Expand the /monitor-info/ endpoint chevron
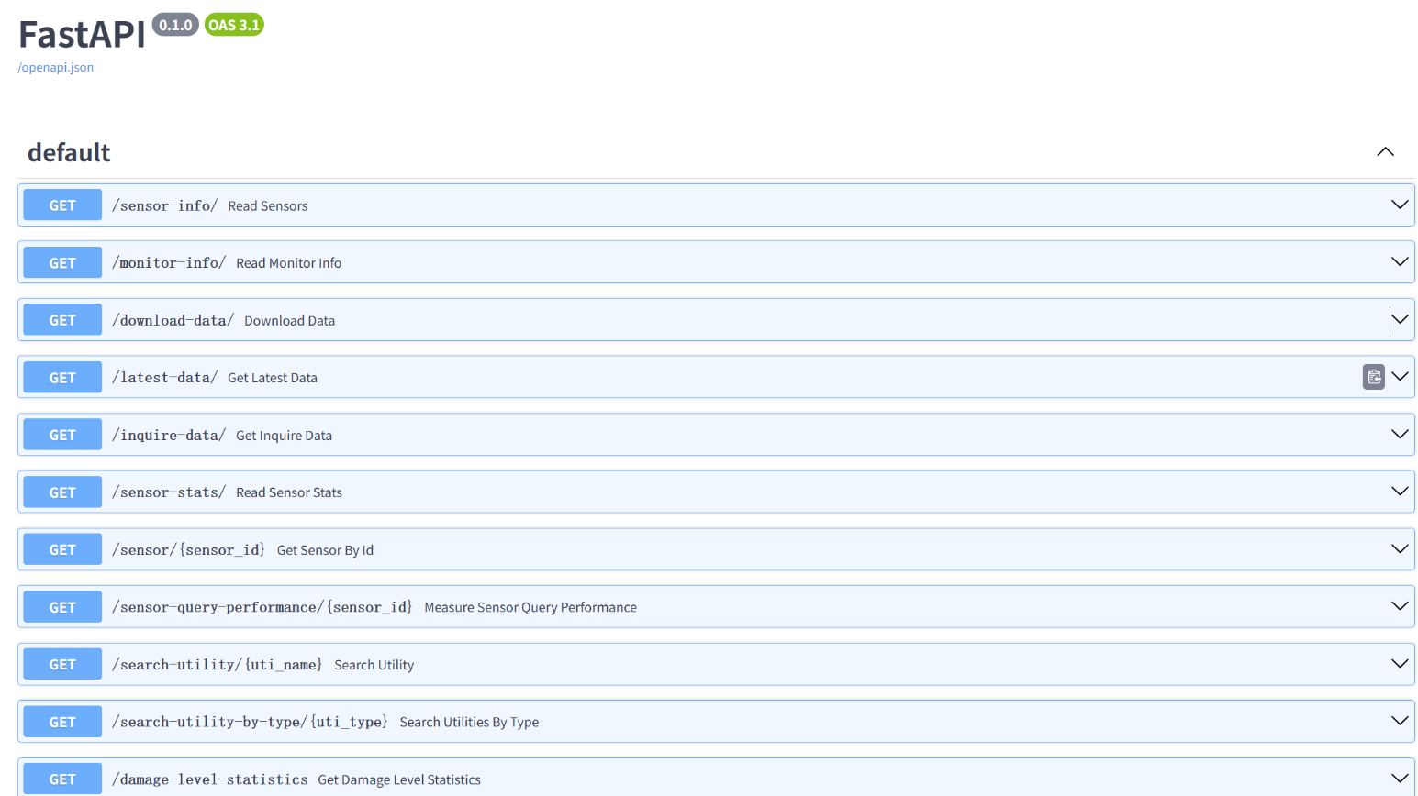 [x=1400, y=262]
